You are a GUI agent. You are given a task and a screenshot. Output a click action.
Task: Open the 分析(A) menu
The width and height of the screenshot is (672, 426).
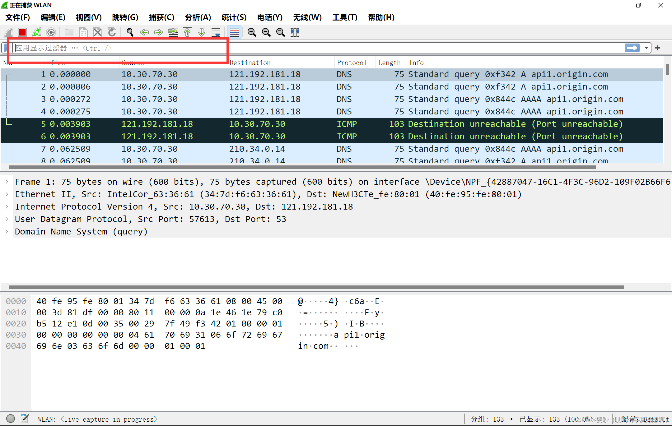pos(198,17)
